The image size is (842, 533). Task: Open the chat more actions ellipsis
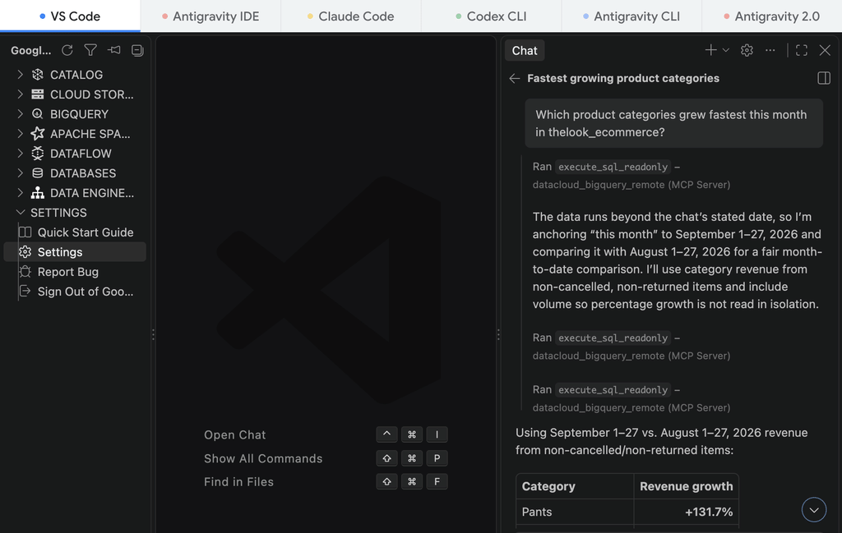[x=770, y=50]
